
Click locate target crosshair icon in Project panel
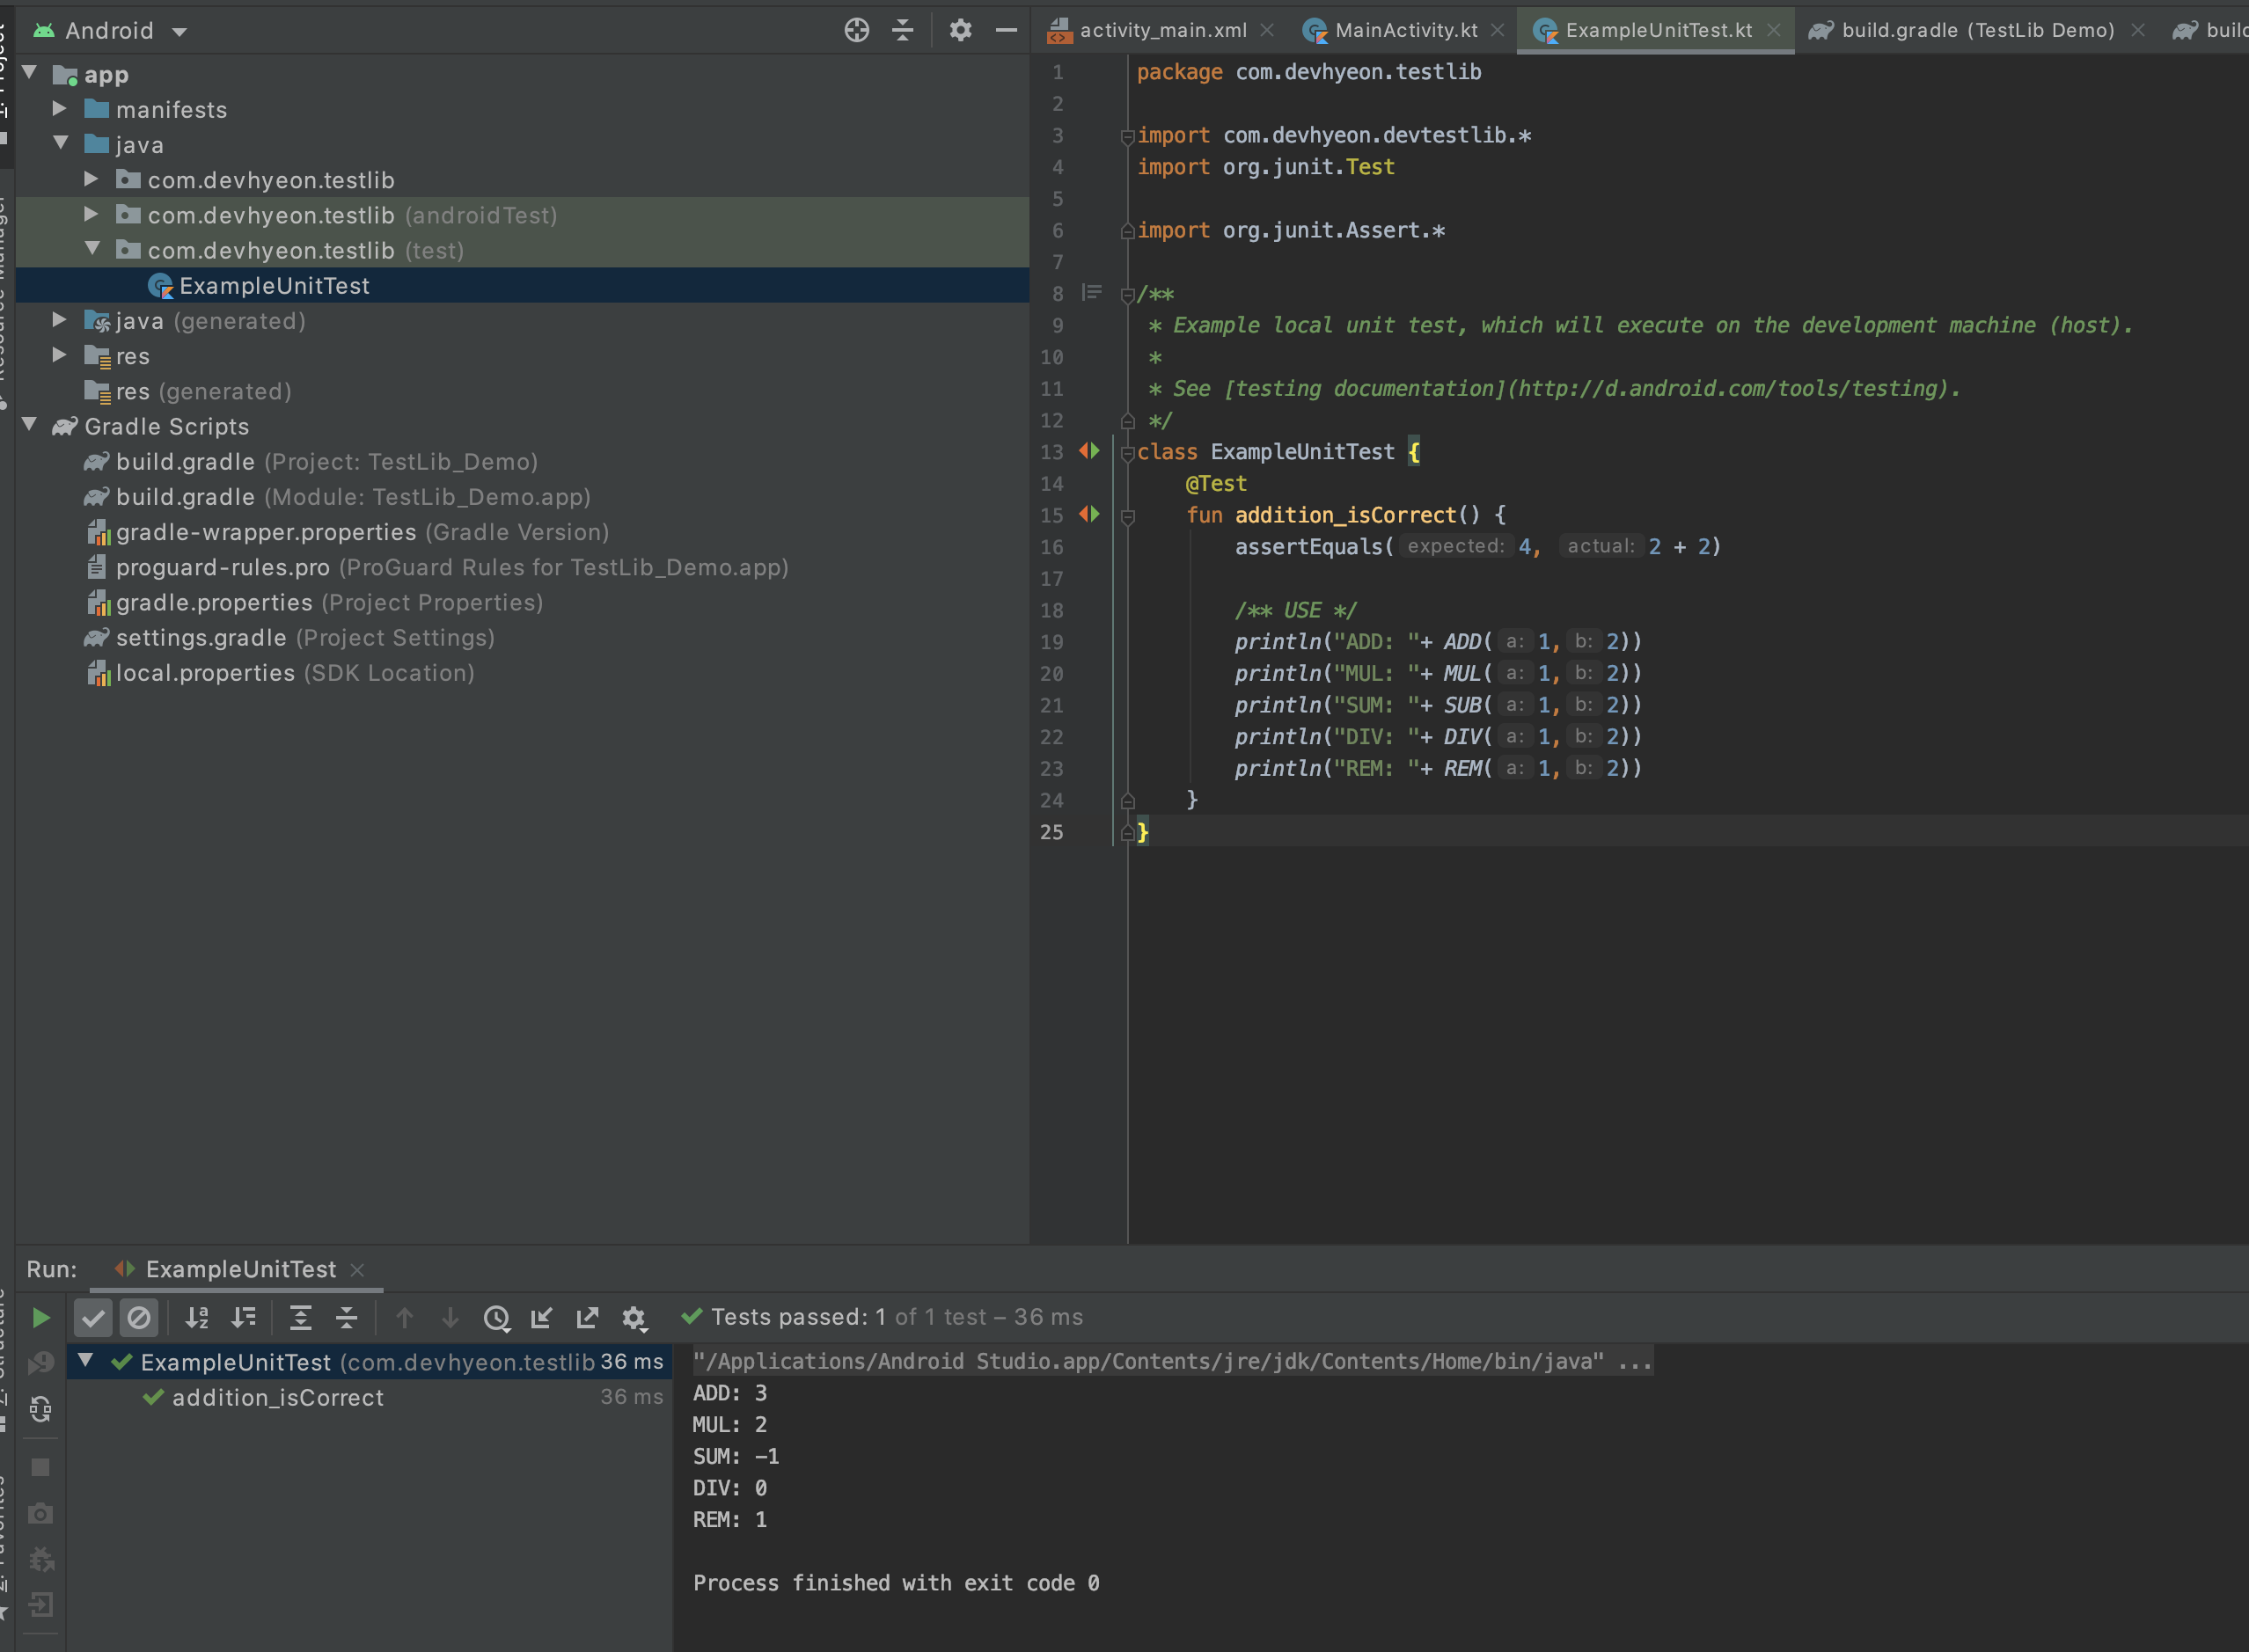pyautogui.click(x=856, y=30)
